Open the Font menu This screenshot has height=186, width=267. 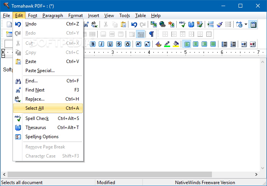tap(33, 16)
